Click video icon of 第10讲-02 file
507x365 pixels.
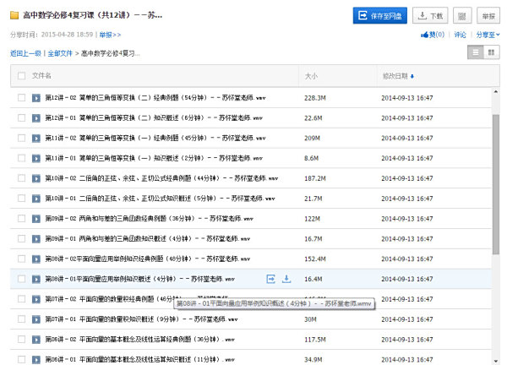[36, 178]
